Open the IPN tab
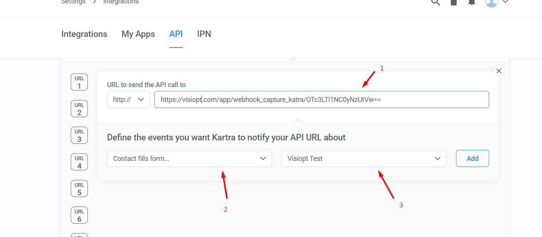The height and width of the screenshot is (237, 542). pyautogui.click(x=204, y=34)
